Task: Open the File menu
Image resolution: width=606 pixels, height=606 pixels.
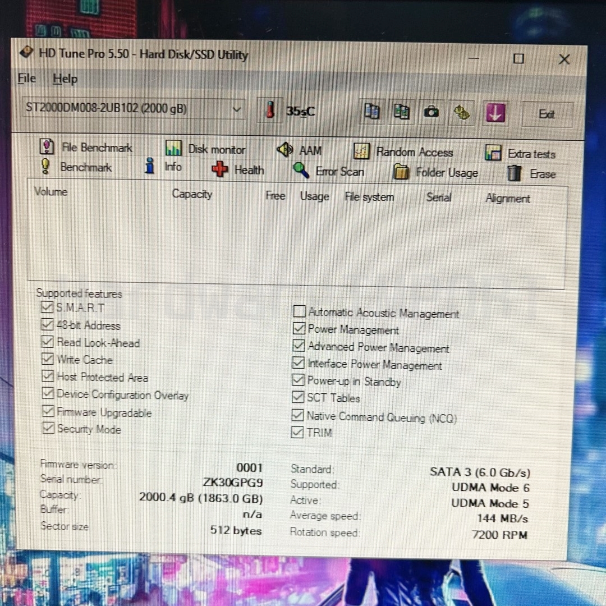Action: pyautogui.click(x=27, y=79)
